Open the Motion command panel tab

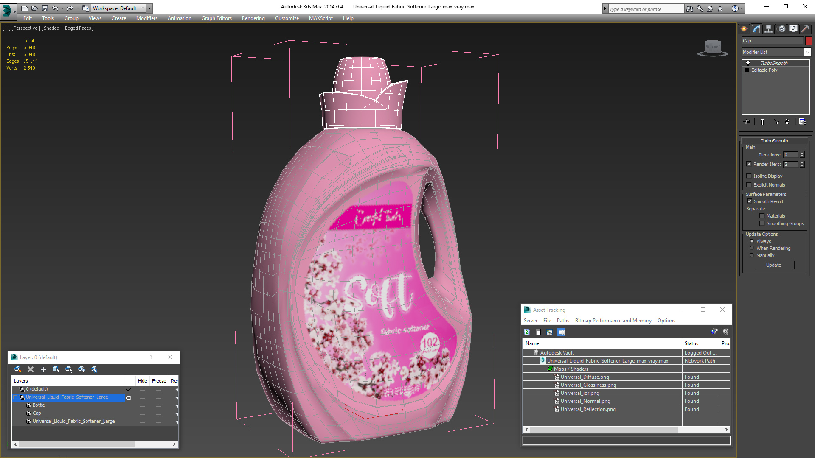point(781,29)
